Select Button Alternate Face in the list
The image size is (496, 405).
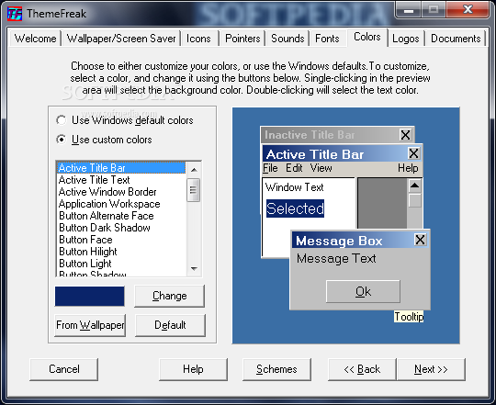pos(121,216)
